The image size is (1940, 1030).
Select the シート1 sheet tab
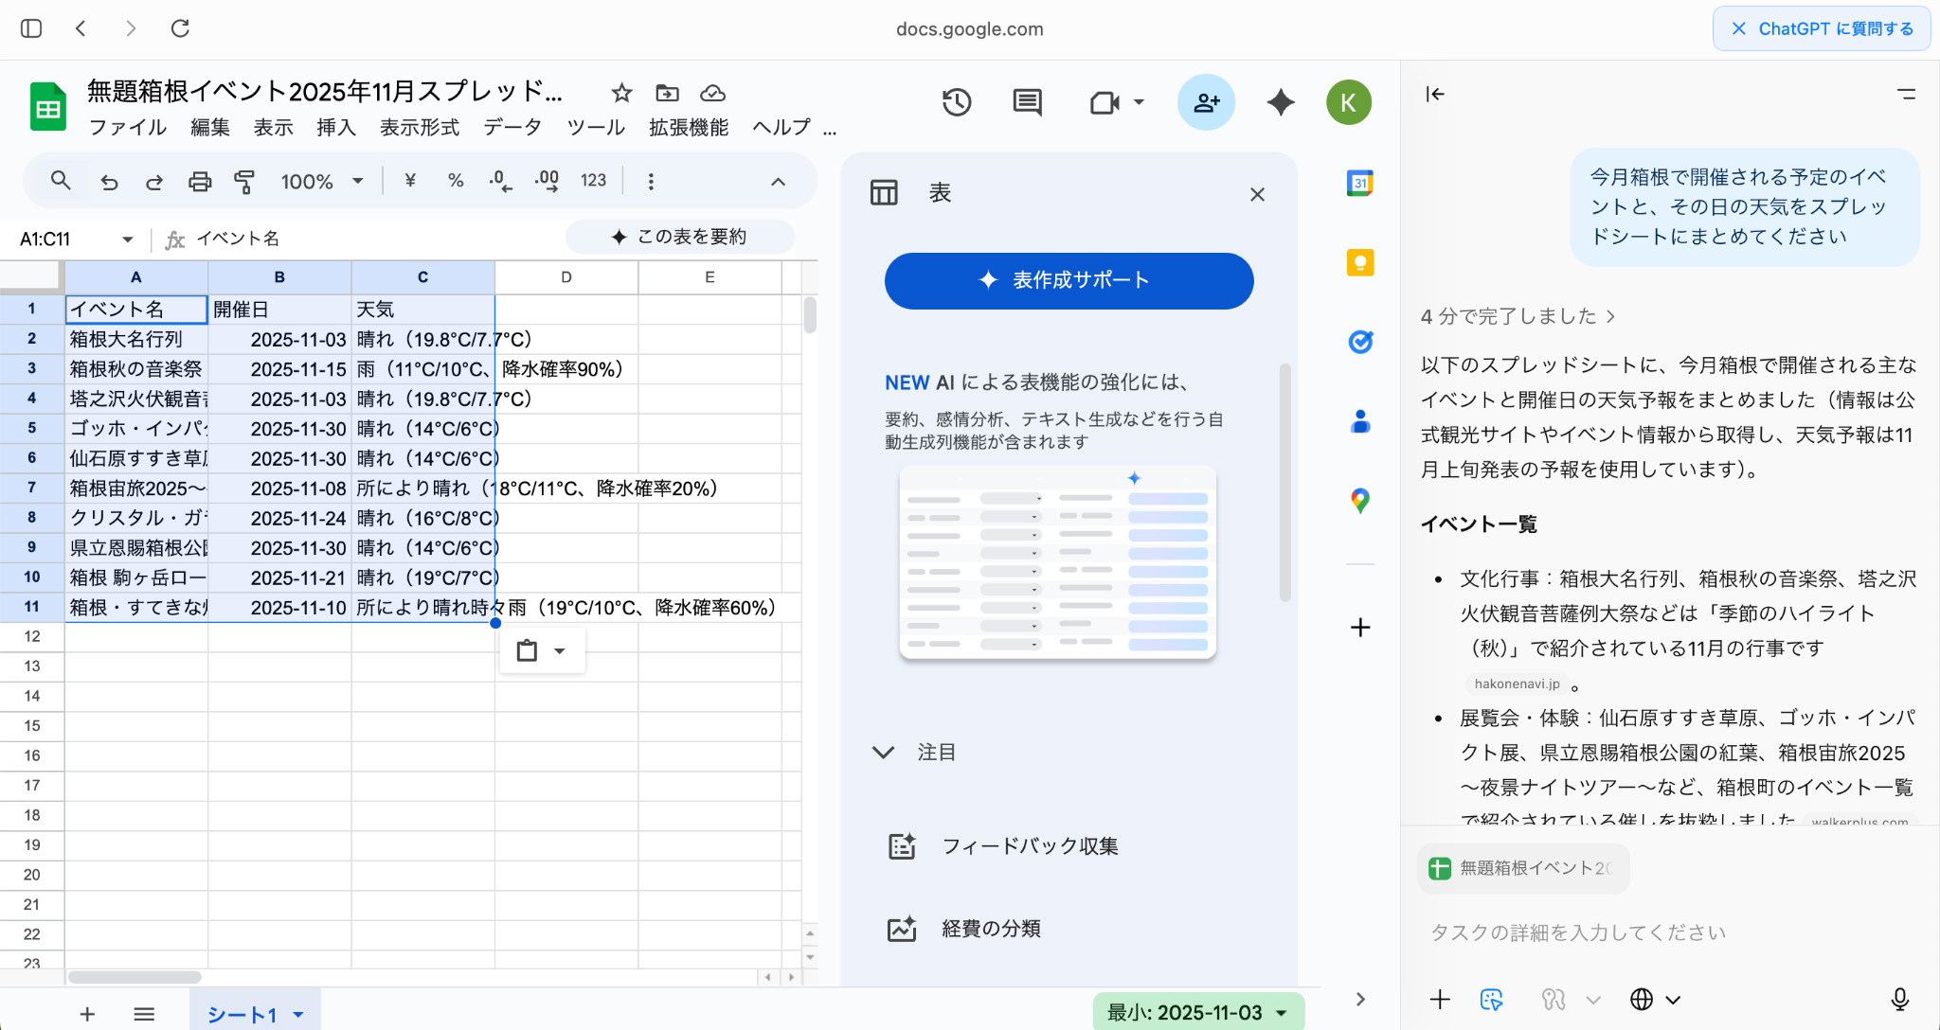click(242, 1014)
